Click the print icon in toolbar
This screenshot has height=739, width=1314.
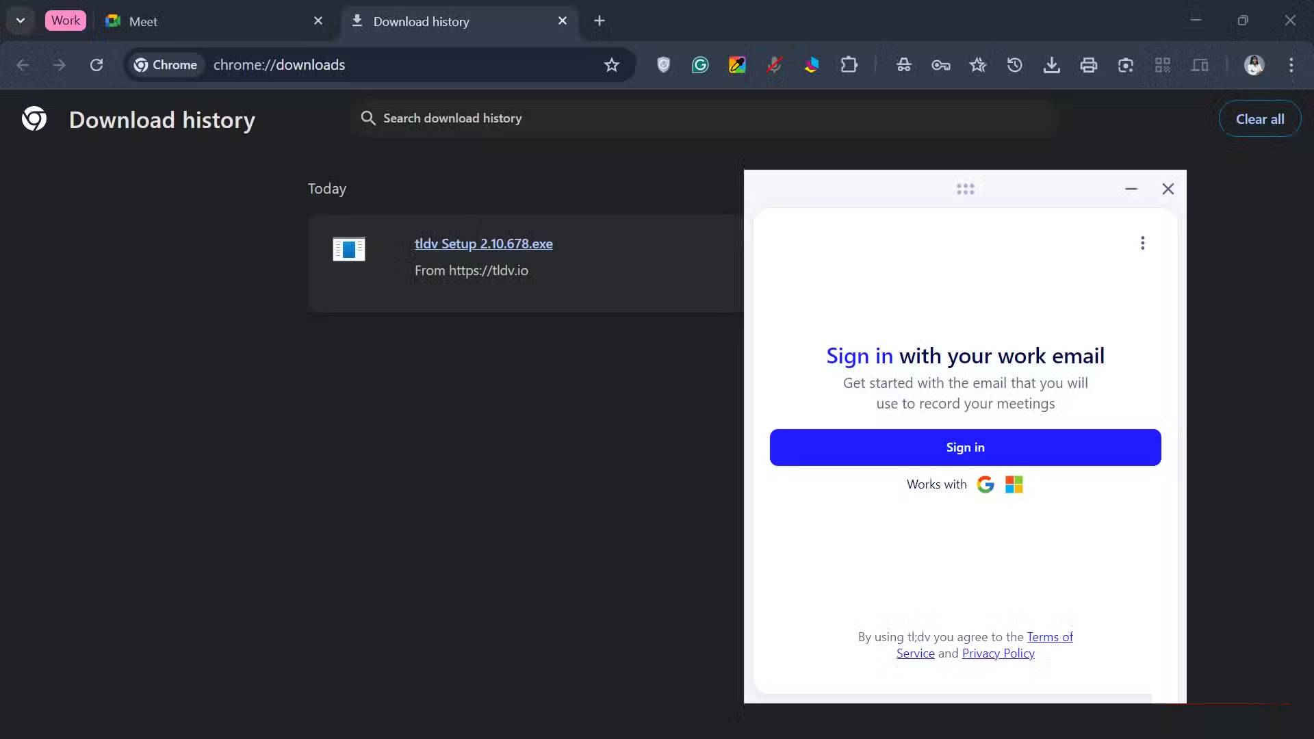(1088, 65)
